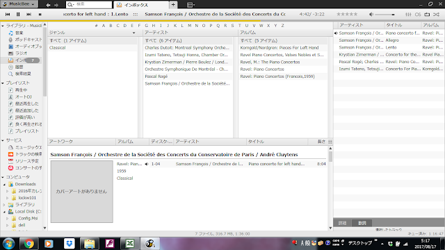
Task: Toggle shuffle mode icon
Action: tap(436, 14)
